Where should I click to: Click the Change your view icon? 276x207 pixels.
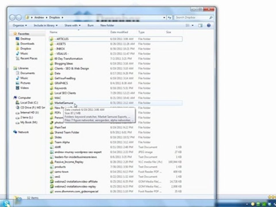187,26
